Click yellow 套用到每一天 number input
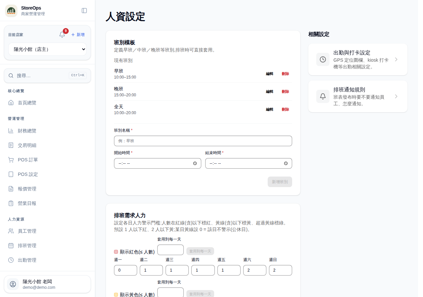Image resolution: width=423 pixels, height=297 pixels. tap(171, 292)
